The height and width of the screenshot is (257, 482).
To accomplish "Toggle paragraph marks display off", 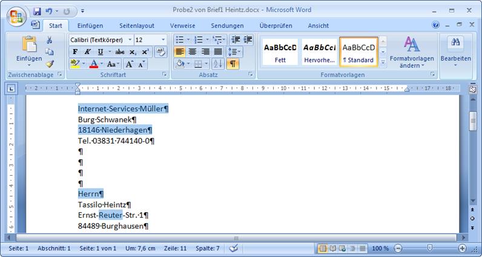I will 233,64.
